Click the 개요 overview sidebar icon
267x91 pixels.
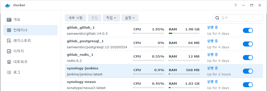(x=9, y=20)
